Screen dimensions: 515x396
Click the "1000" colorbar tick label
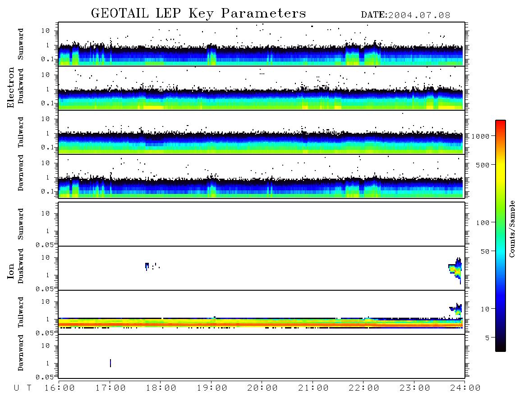pos(480,136)
